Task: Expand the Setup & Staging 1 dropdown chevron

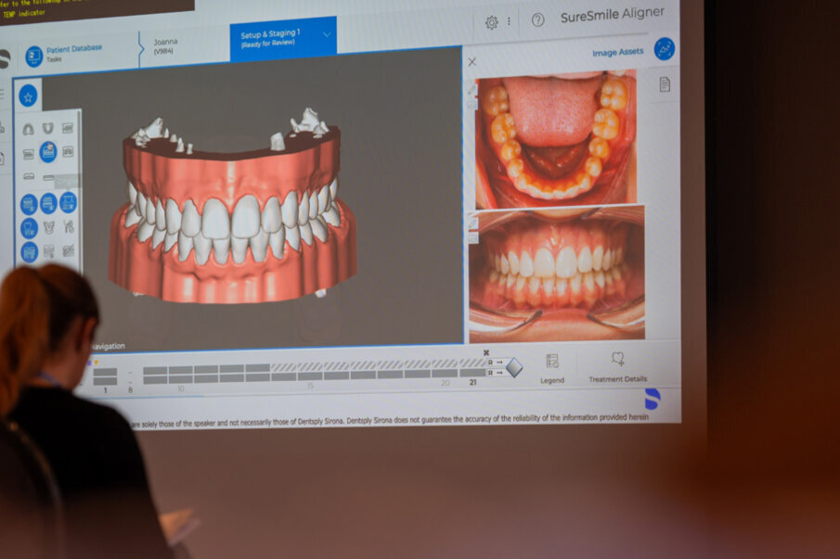Action: tap(327, 35)
